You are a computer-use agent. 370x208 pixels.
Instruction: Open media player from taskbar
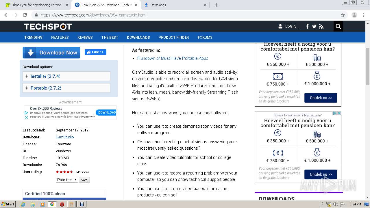coord(42,204)
